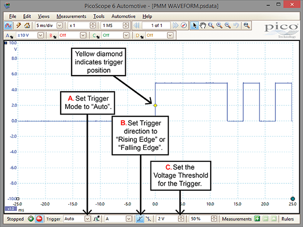
Task: Click the x1.0 axis scaling button
Action: click(x=11, y=209)
